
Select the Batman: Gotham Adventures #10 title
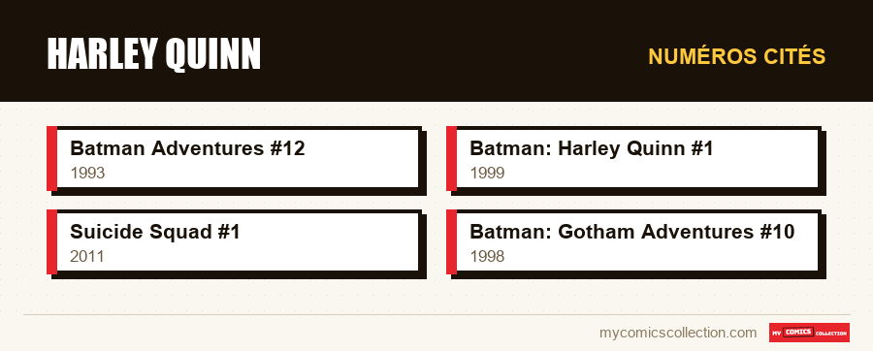(x=632, y=232)
